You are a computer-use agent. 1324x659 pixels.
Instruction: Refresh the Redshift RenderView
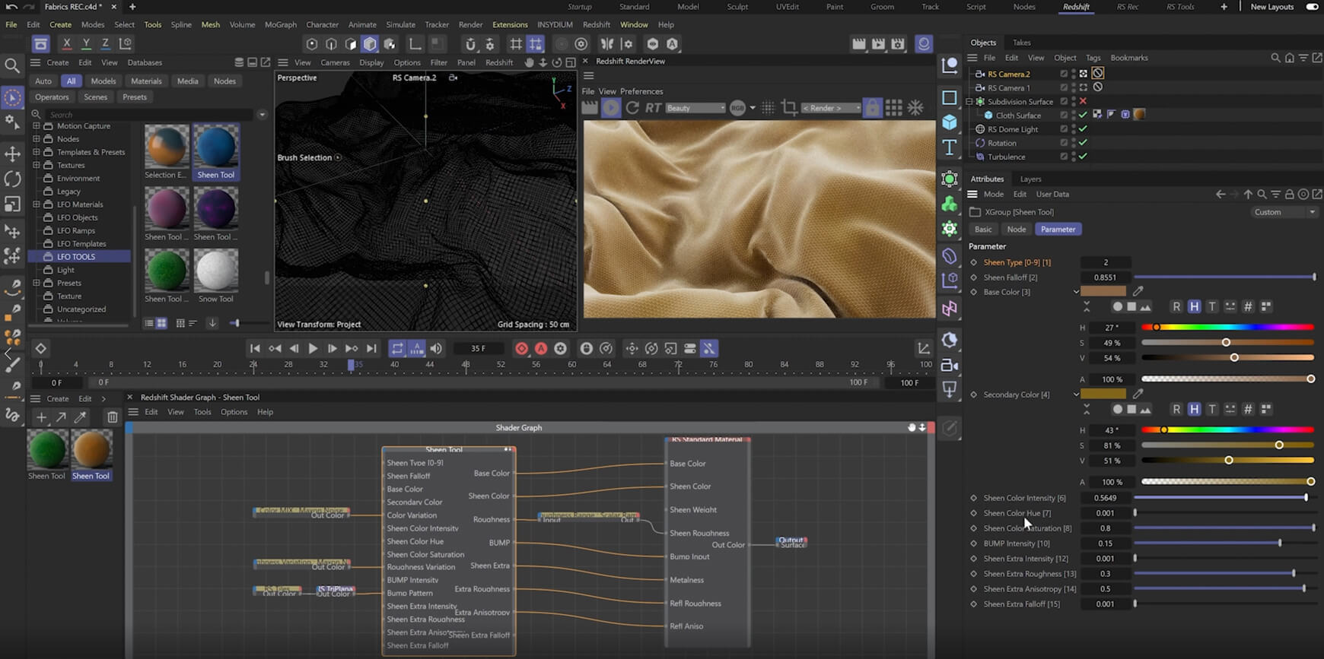[632, 108]
